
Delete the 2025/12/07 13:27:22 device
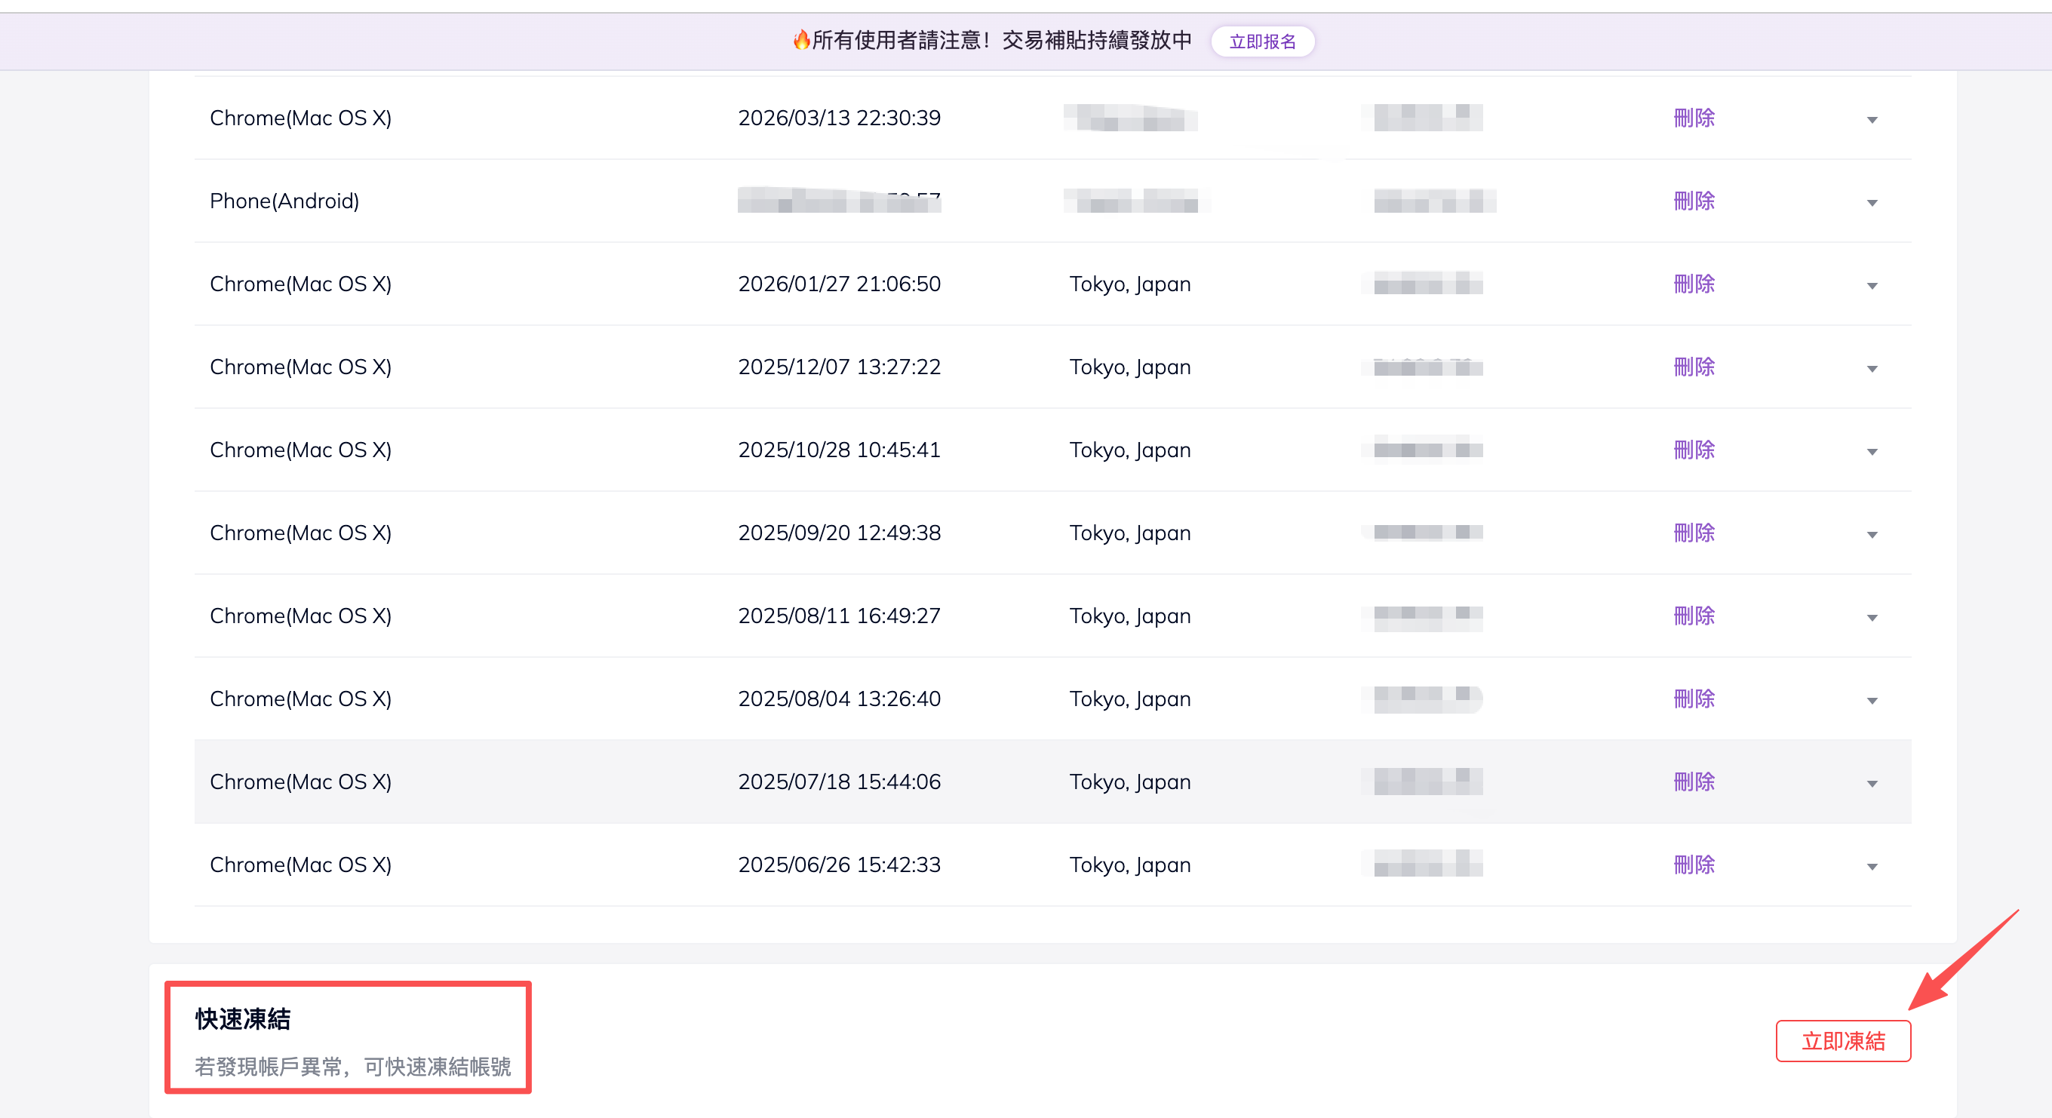coord(1694,367)
